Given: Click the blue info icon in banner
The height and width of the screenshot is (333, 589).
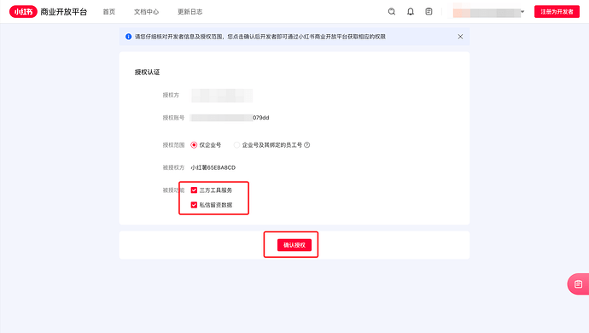Looking at the screenshot, I should tap(128, 37).
